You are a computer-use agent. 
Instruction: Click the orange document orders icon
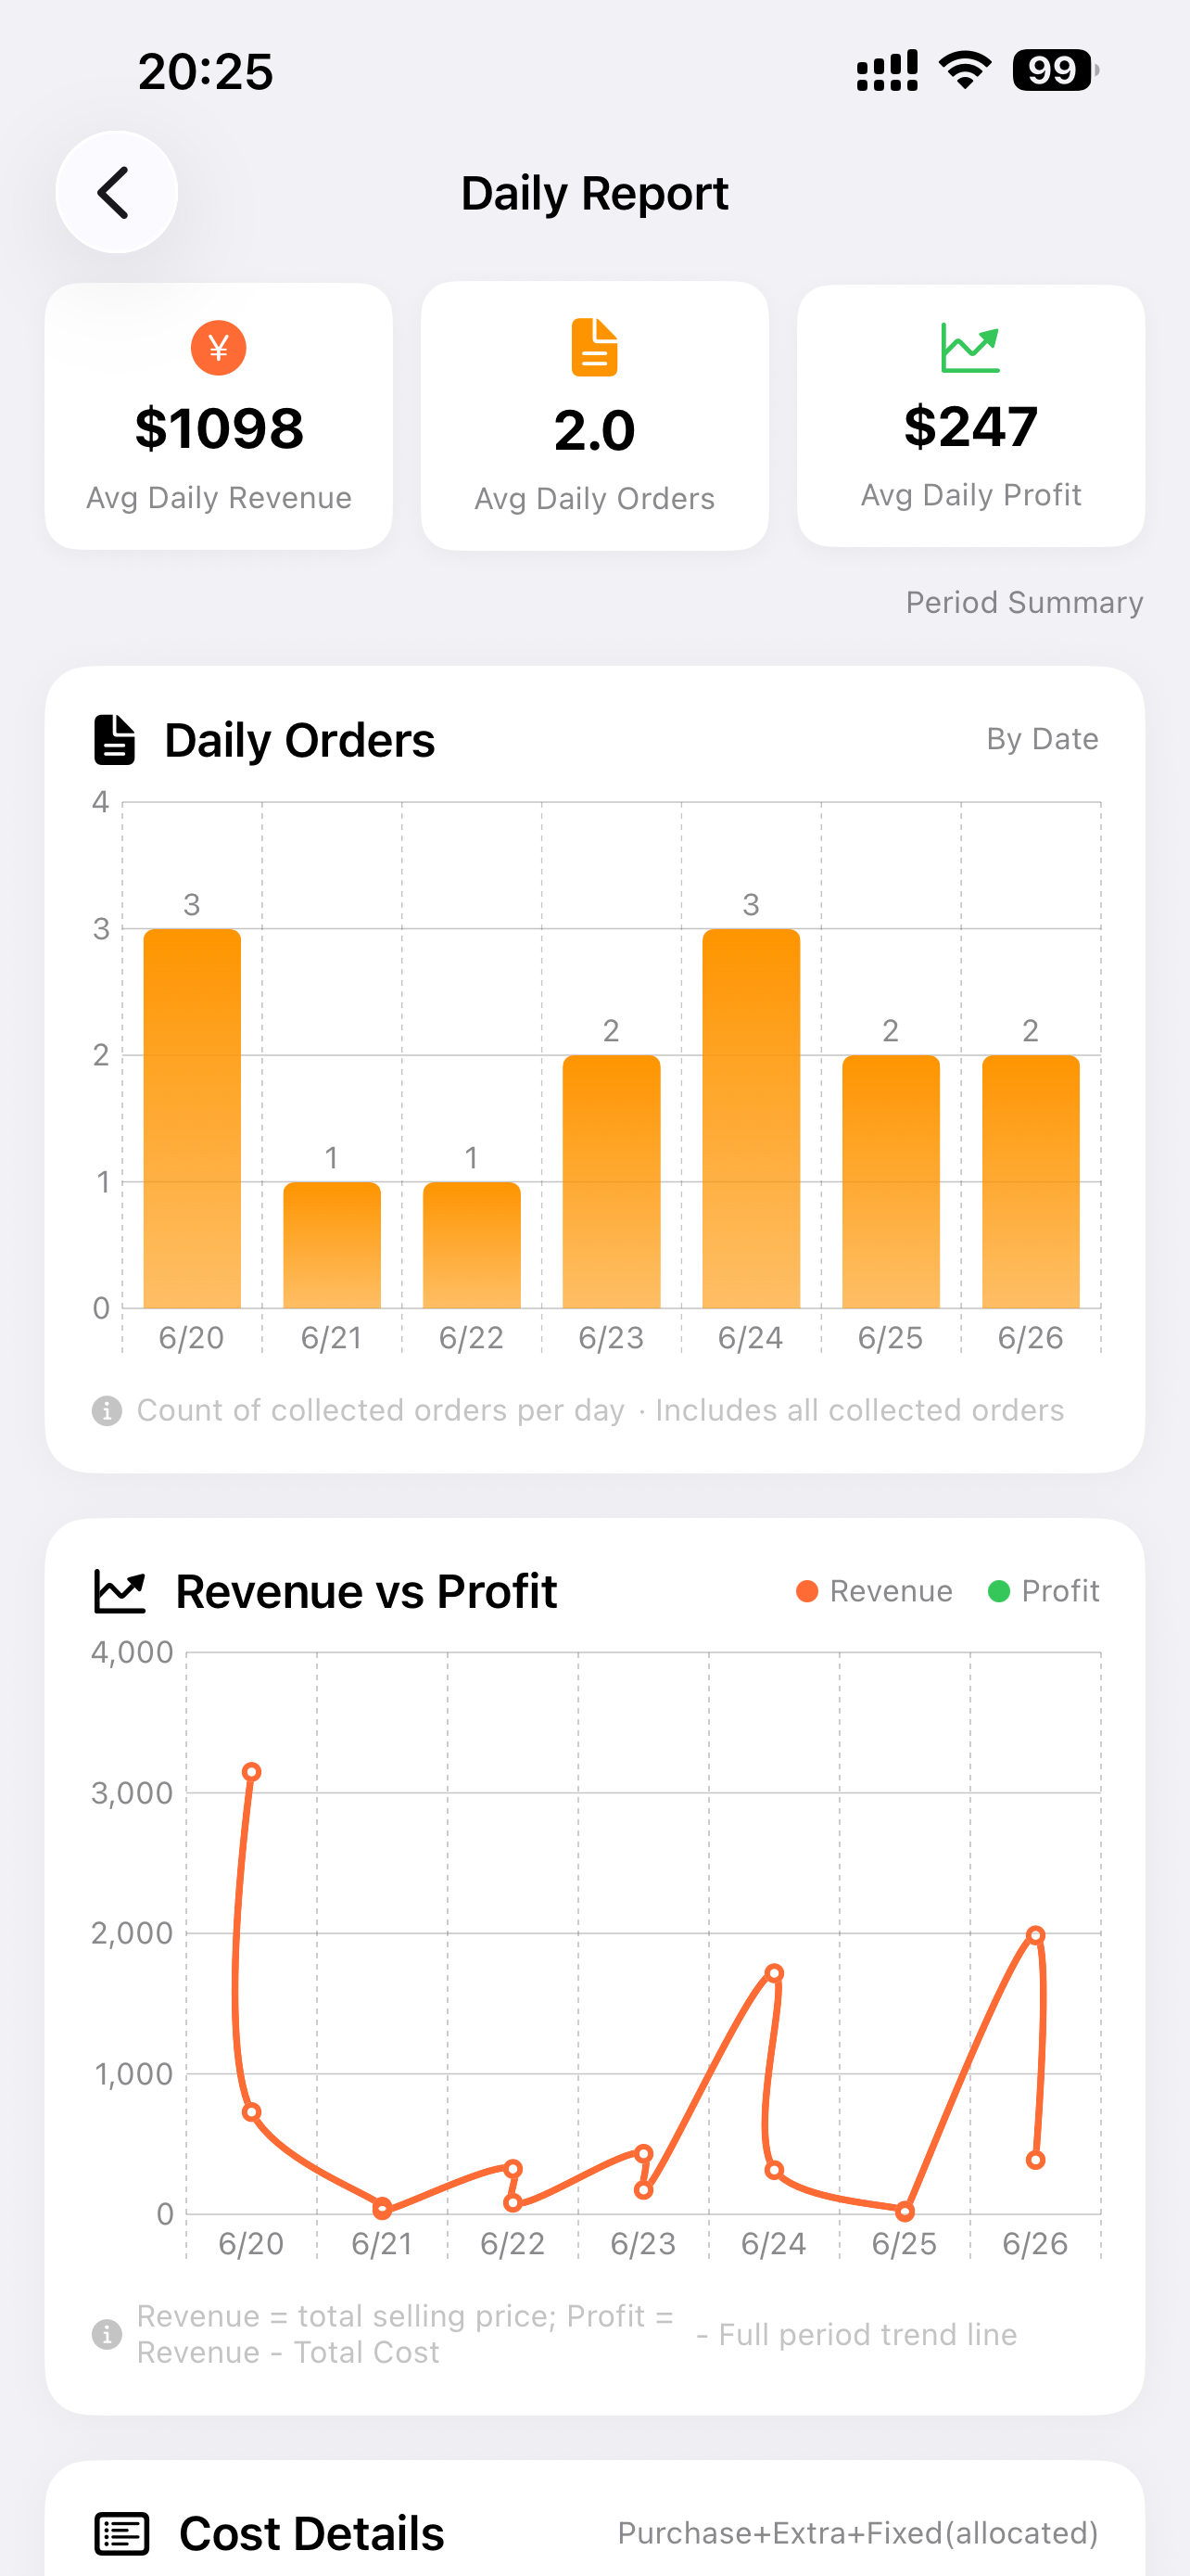tap(594, 347)
